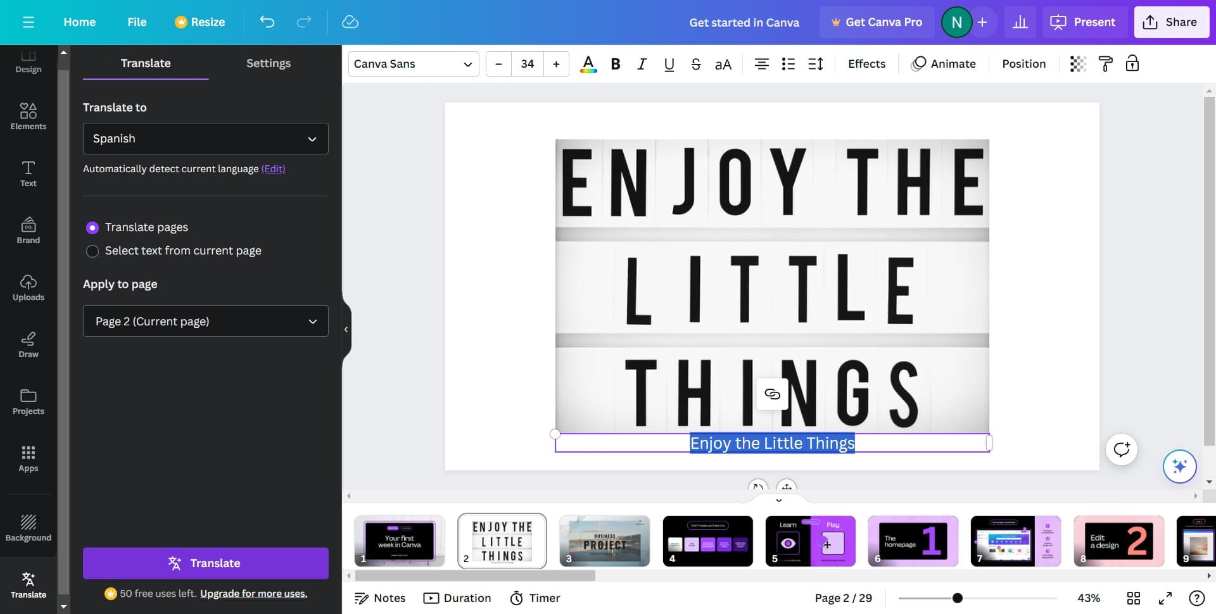Open the transparency checkerboard icon
This screenshot has width=1216, height=614.
click(1077, 64)
